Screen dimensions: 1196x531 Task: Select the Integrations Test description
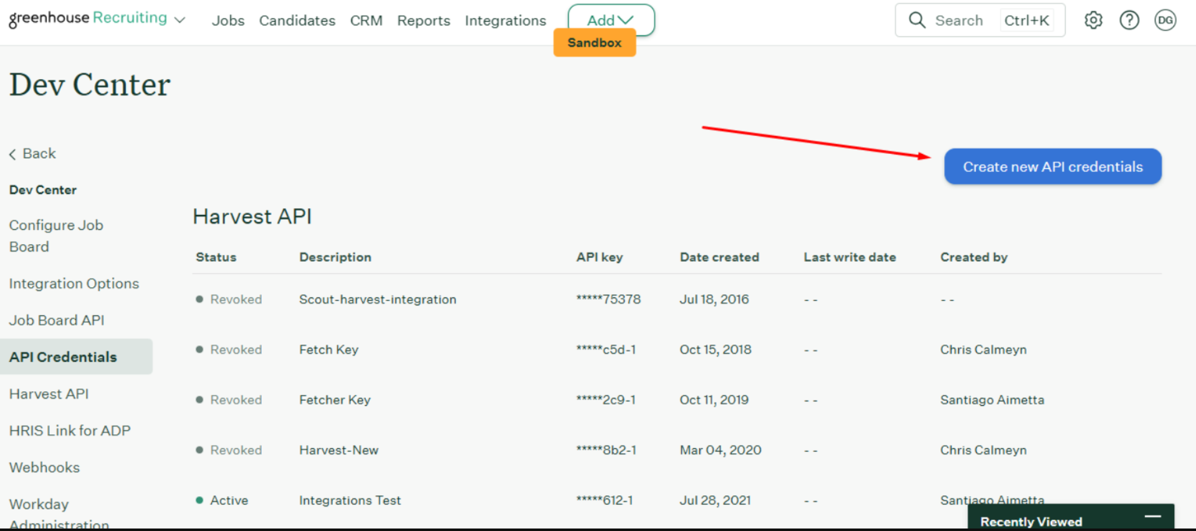[350, 500]
